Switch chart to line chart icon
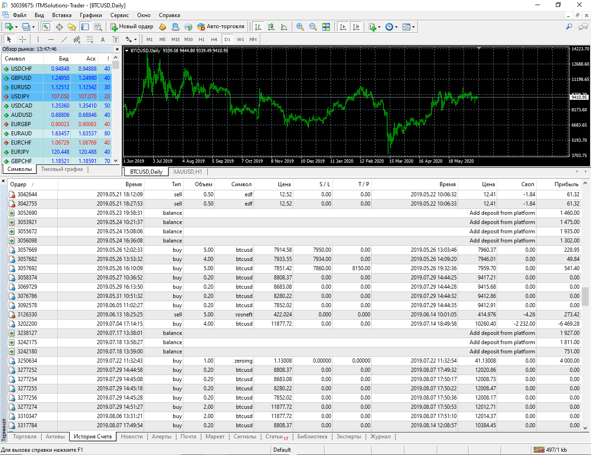The image size is (591, 455). tap(284, 27)
